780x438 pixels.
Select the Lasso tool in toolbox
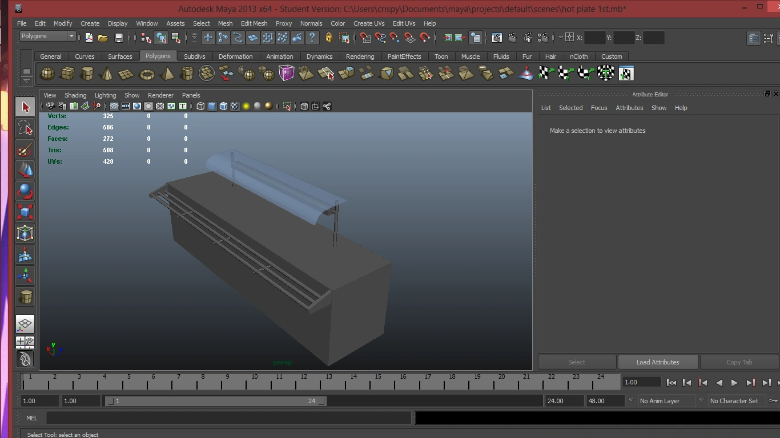[25, 128]
